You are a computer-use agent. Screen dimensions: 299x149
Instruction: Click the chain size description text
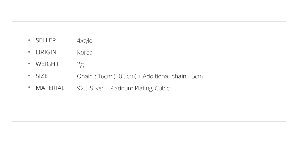140,76
